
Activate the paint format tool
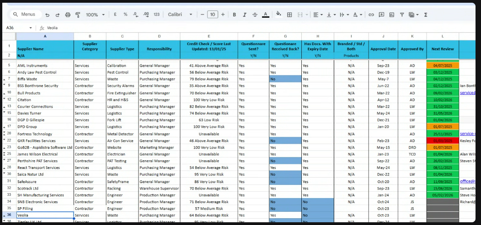tap(78, 15)
